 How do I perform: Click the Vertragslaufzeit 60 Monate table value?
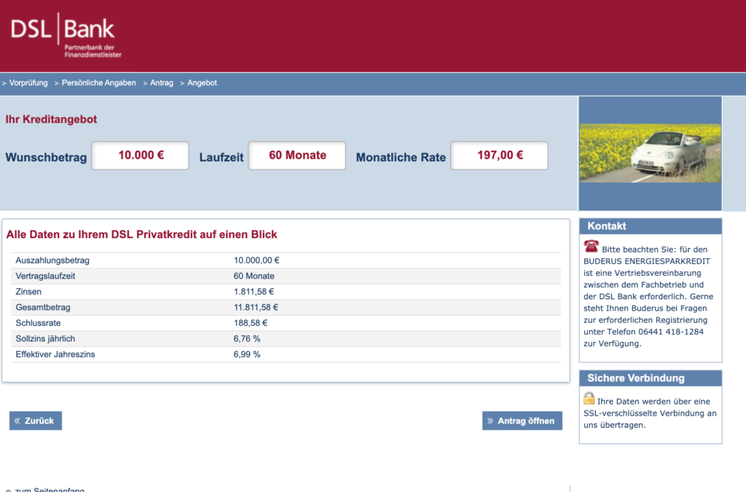point(254,276)
